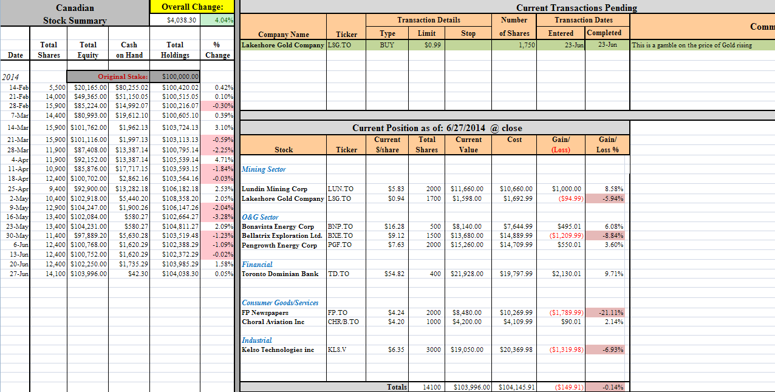The image size is (775, 392).
Task: Select the Consumer Goods/Services sector label
Action: point(280,303)
